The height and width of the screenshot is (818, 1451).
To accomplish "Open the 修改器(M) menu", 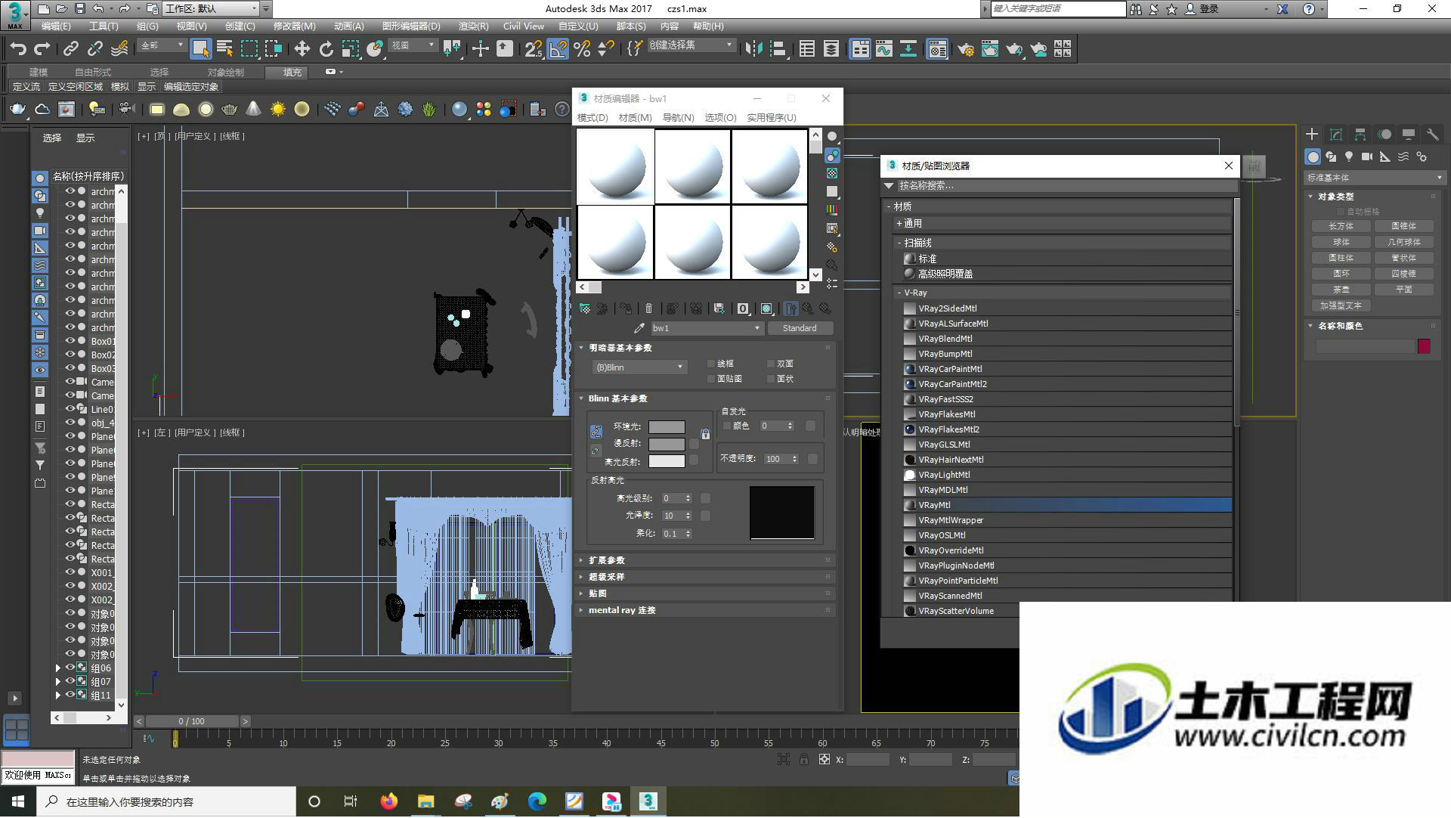I will point(294,26).
